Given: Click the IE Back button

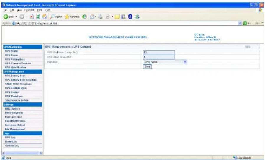Looking at the screenshot, I should click(x=9, y=17).
